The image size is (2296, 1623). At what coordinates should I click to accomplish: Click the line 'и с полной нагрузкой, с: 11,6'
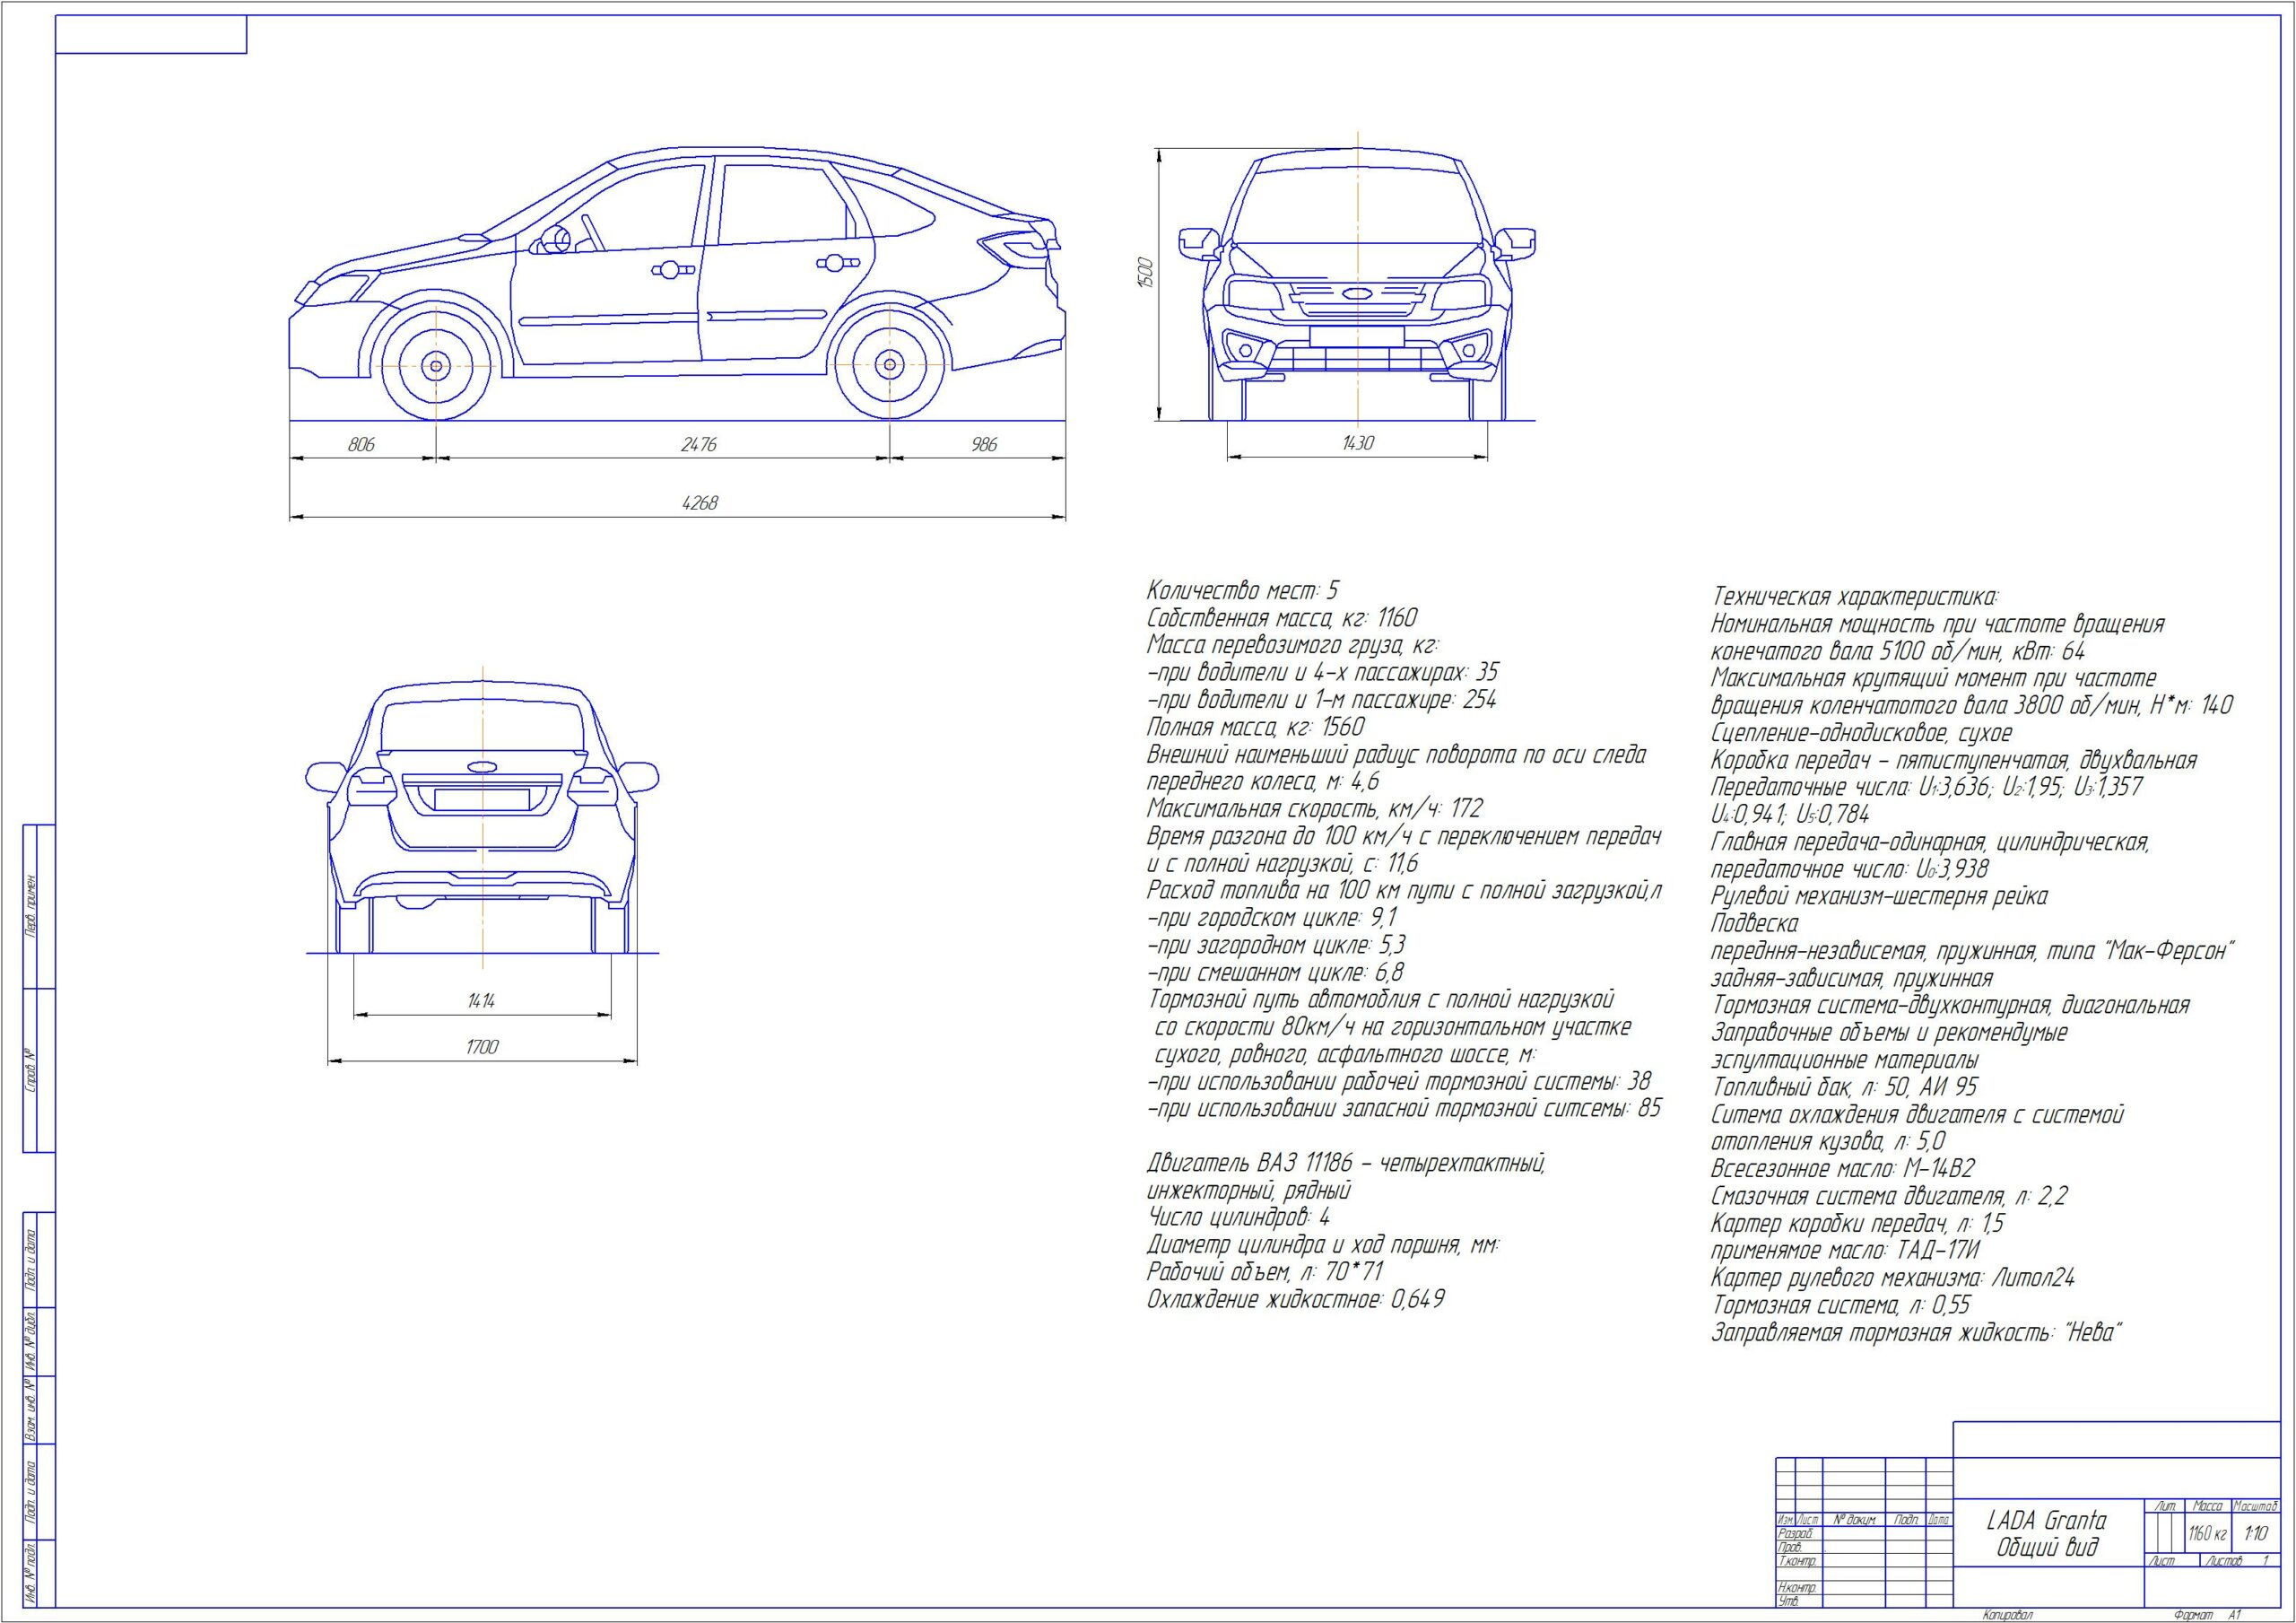click(x=1282, y=863)
